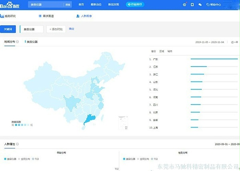
Task: Click the Baidu Index logo
Action: point(11,4)
